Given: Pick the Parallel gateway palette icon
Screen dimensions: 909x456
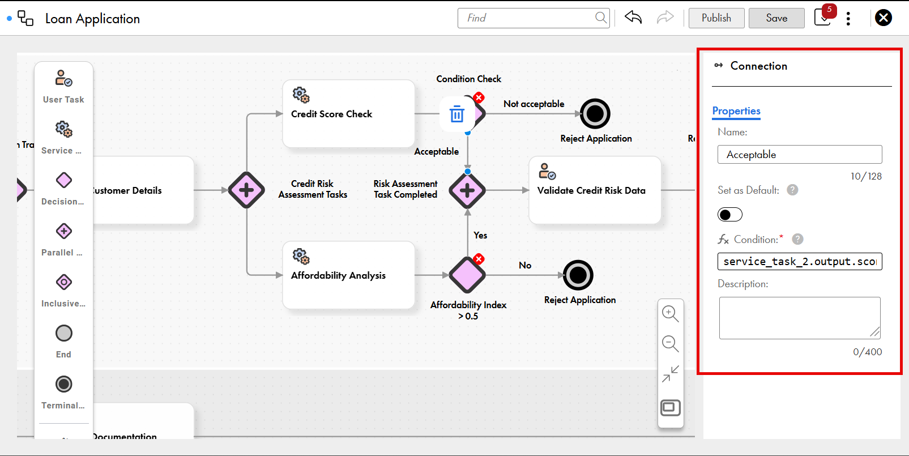Looking at the screenshot, I should (63, 231).
